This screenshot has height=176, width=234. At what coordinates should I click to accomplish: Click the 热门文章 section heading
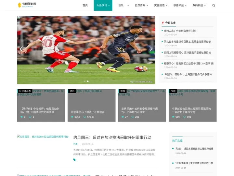[177, 141]
